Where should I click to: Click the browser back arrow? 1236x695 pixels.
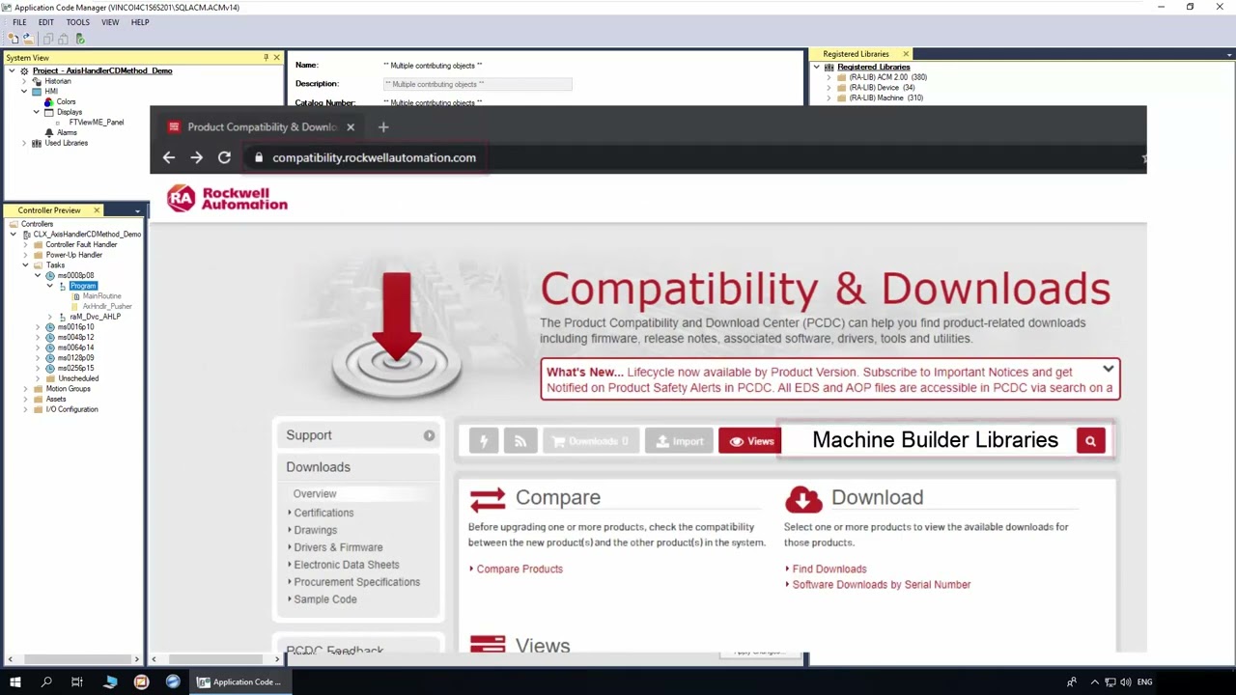pyautogui.click(x=169, y=157)
